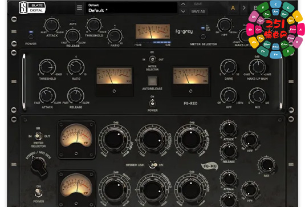
Task: Click the upper FG-MU HPF knob
Action: pos(250,140)
